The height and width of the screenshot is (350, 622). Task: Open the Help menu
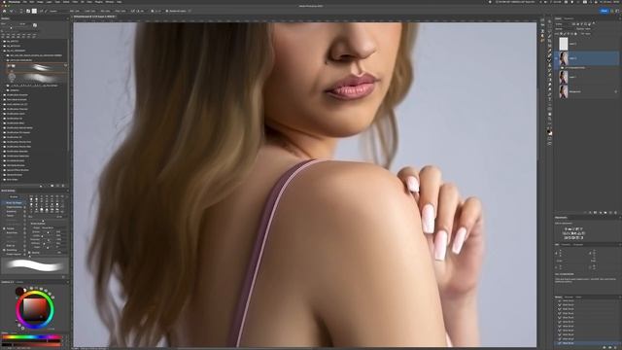[x=119, y=2]
